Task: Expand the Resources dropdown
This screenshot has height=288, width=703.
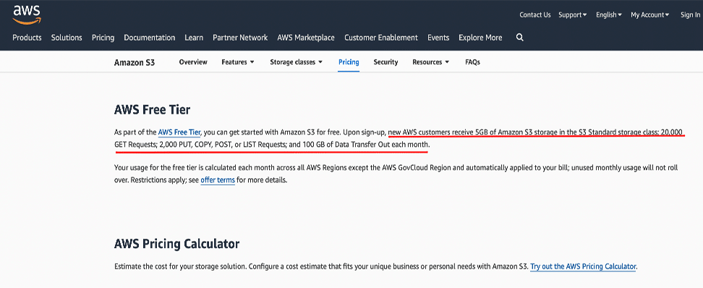Action: [x=431, y=62]
